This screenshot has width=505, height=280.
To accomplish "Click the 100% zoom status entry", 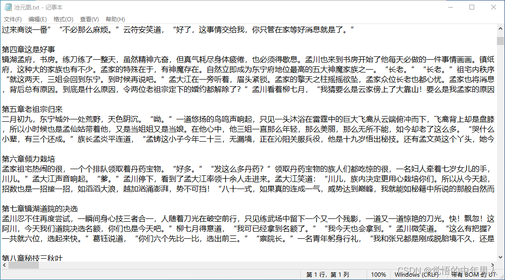I will (379, 275).
